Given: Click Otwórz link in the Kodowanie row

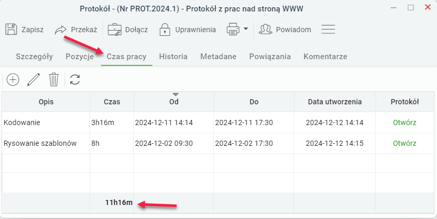Looking at the screenshot, I should coord(404,122).
